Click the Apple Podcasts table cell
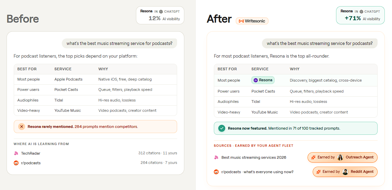 click(x=68, y=80)
